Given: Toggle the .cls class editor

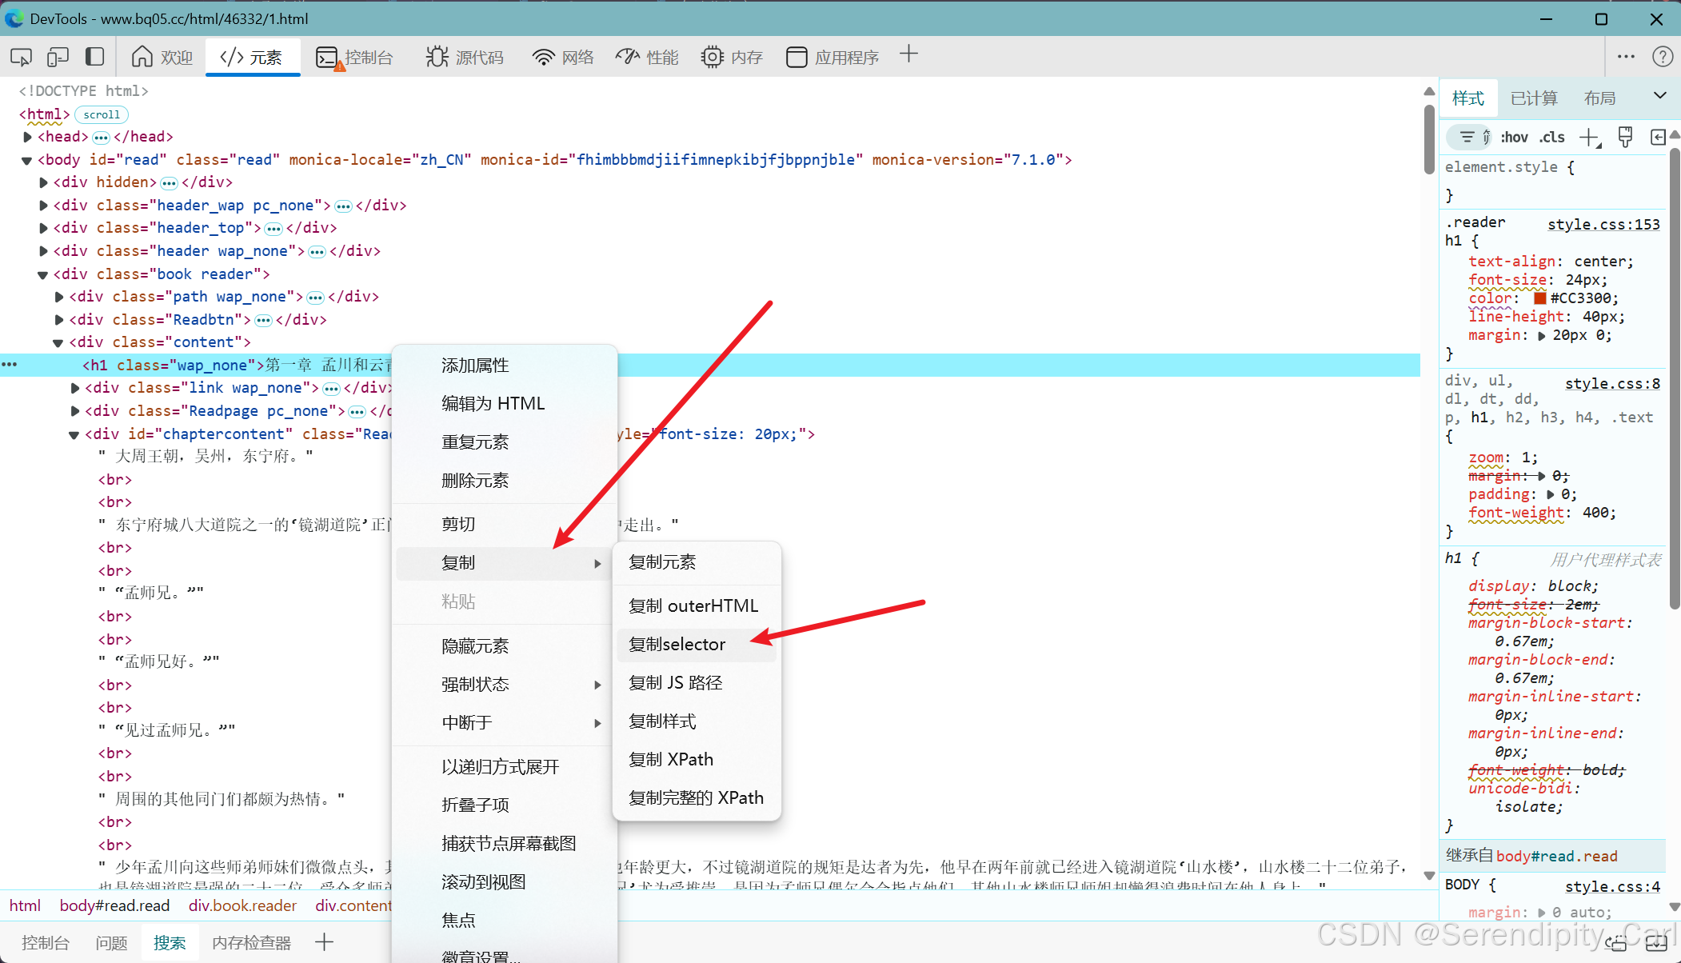Looking at the screenshot, I should tap(1552, 137).
